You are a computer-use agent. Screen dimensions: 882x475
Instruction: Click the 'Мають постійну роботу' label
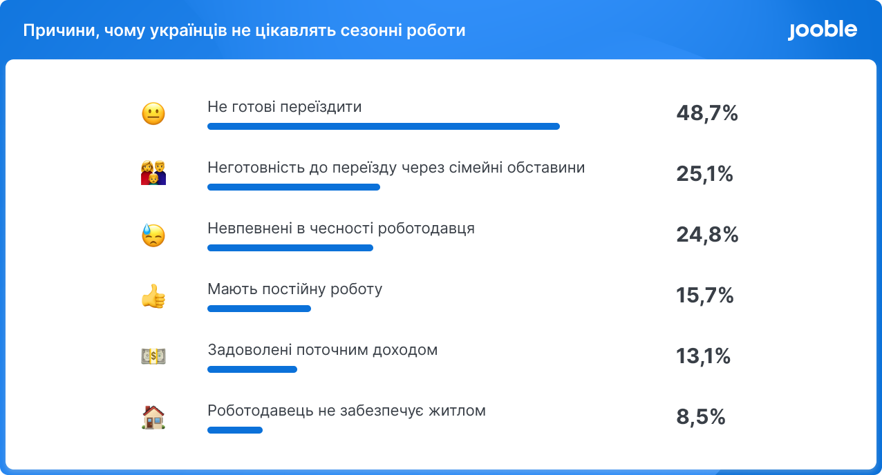(x=294, y=289)
